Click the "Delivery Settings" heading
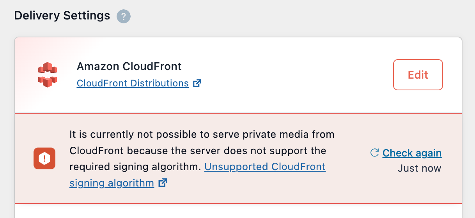The width and height of the screenshot is (475, 218). [62, 16]
